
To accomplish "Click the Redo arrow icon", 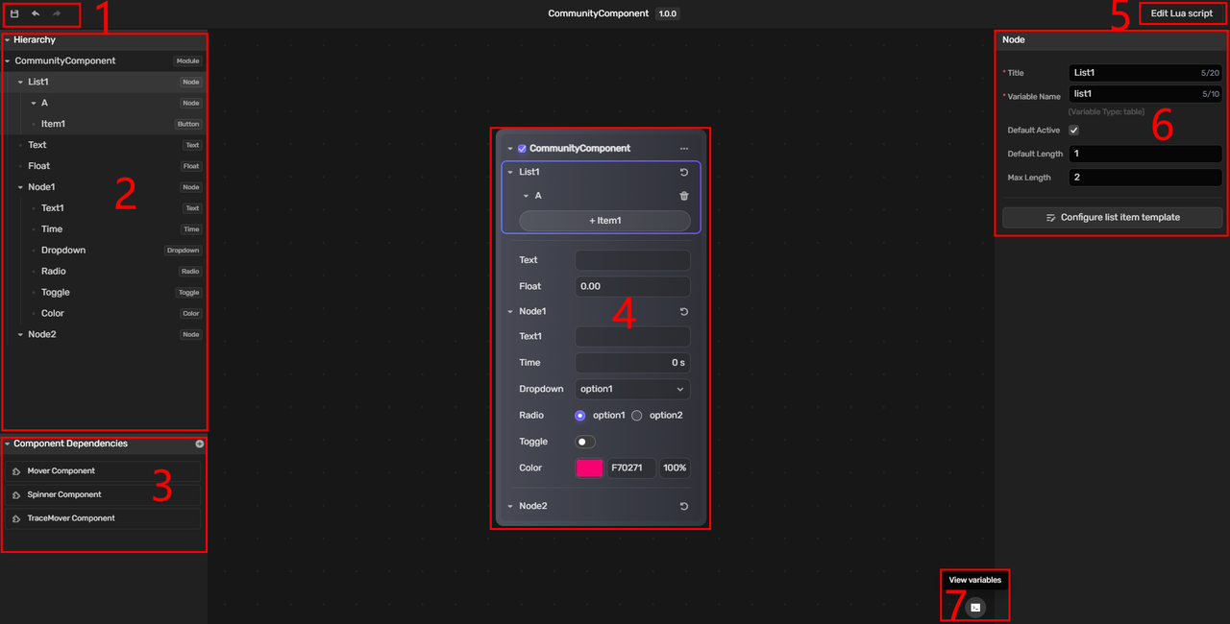I will 56,13.
